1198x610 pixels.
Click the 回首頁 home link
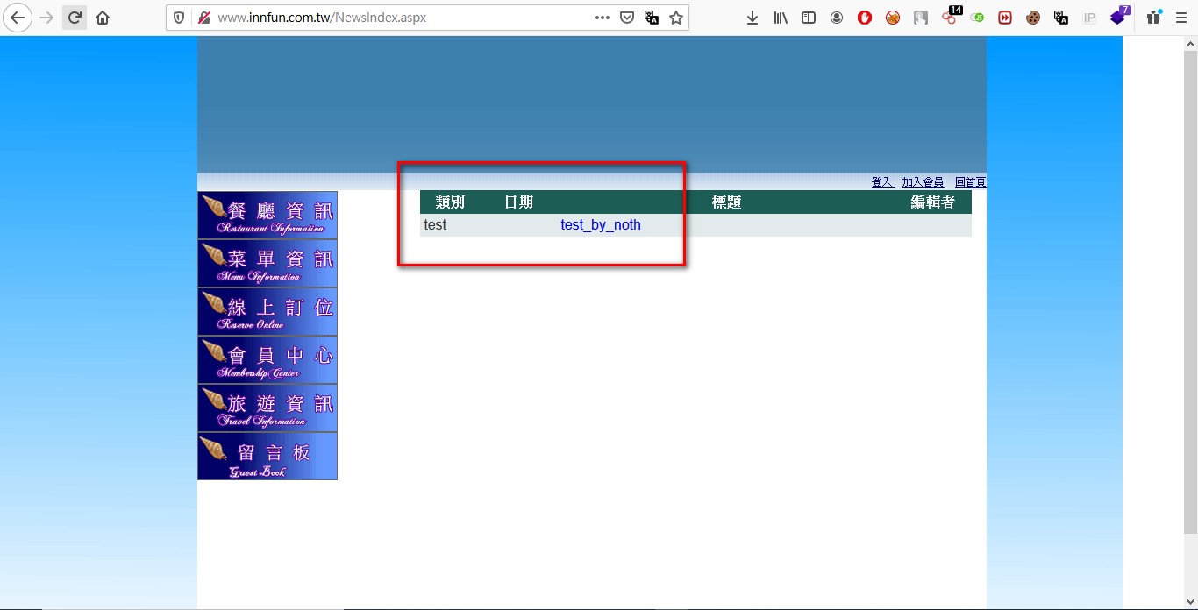970,182
